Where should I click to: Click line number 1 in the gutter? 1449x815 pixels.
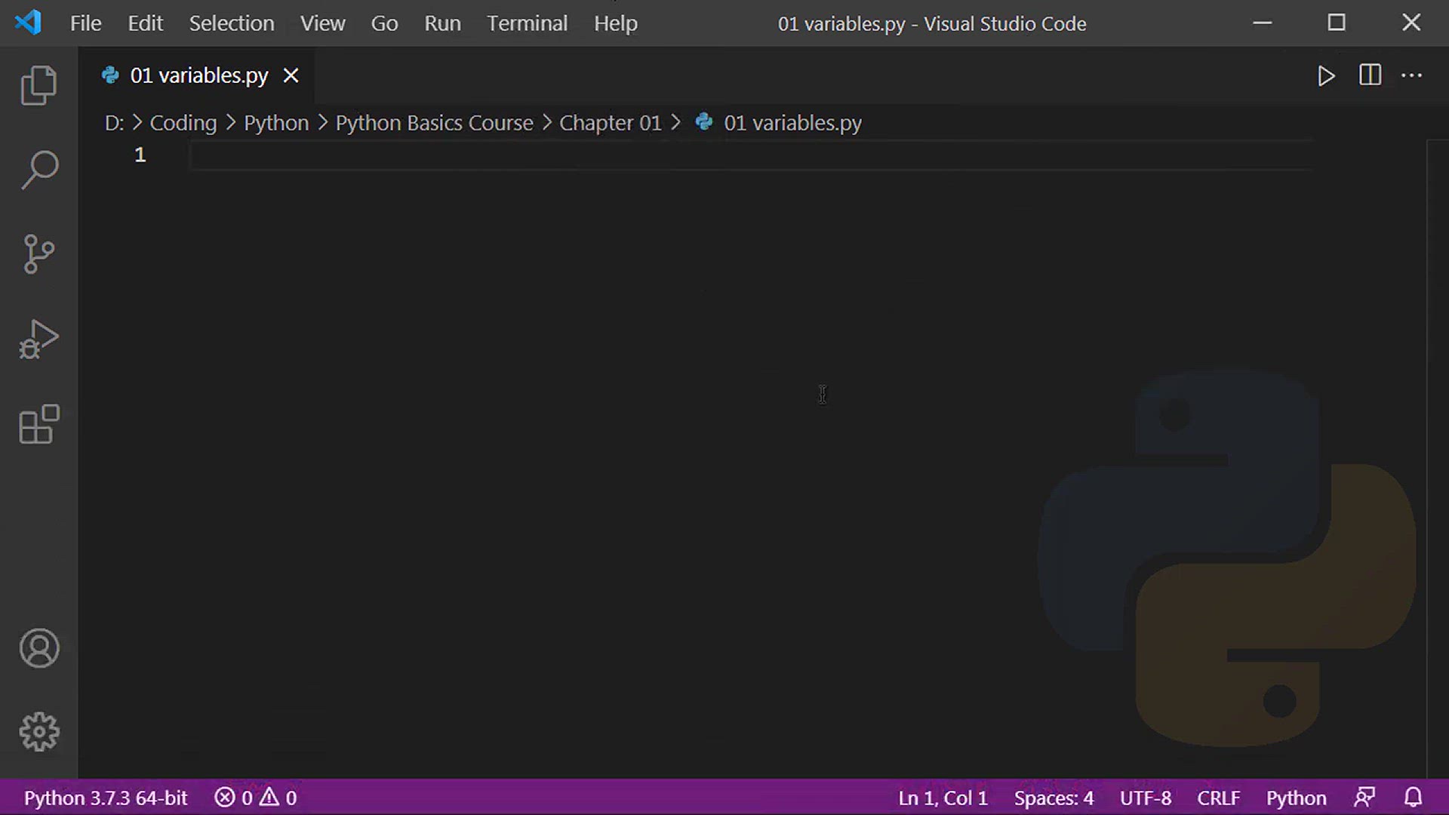click(x=140, y=155)
